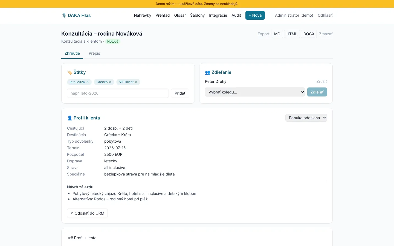
Task: Open the Ponuka odoslaná status dropdown
Action: 306,118
